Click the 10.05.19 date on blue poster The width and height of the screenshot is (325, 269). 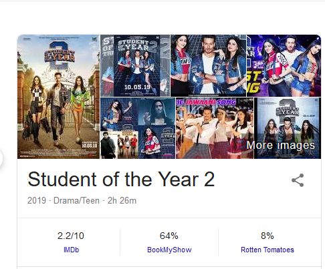click(x=137, y=87)
